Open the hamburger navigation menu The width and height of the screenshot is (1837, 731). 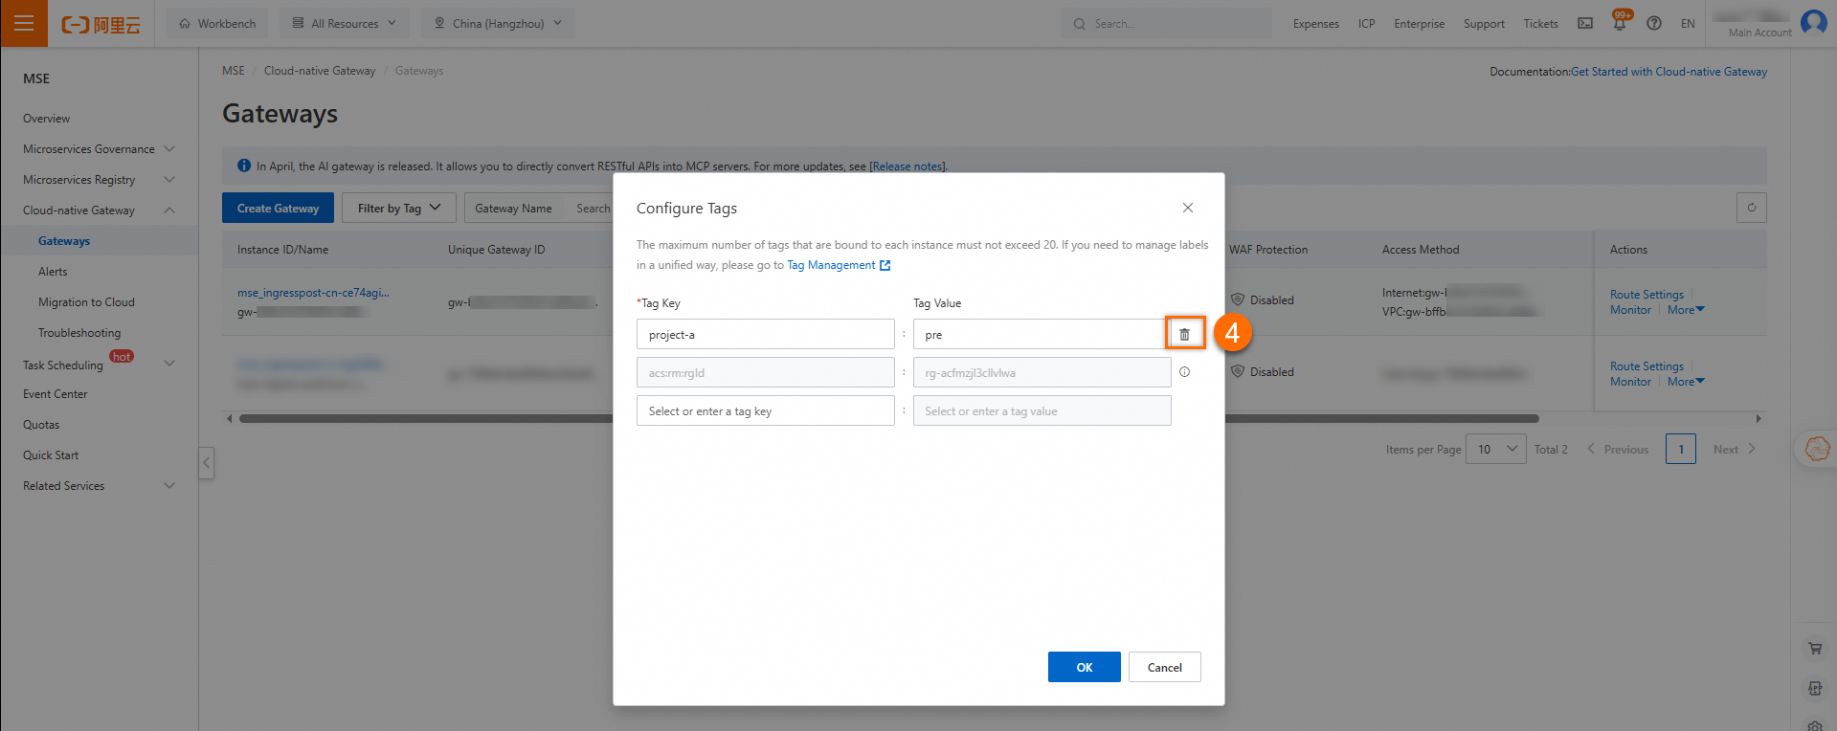click(x=24, y=23)
